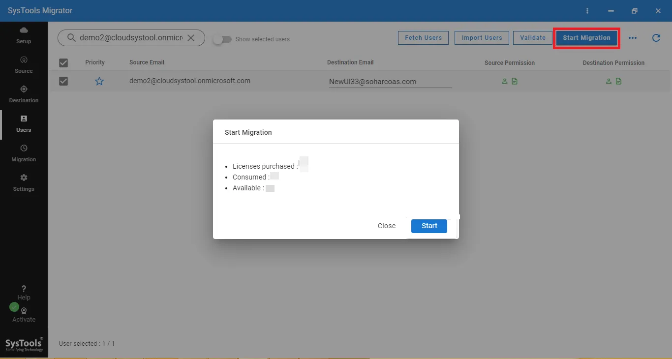Mark demo2 user as priority star
672x359 pixels.
(x=99, y=81)
